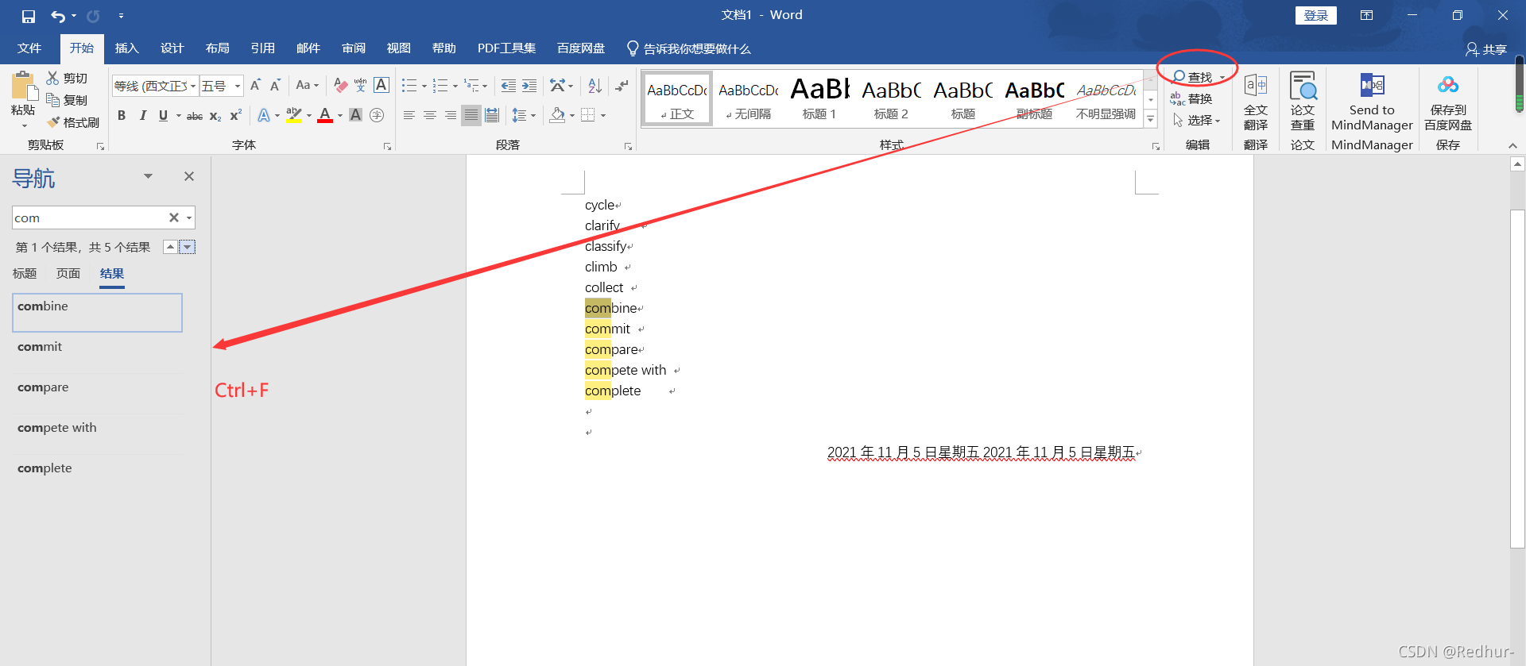1526x666 pixels.
Task: Click the Find (查找) magnifier command
Action: (1193, 77)
